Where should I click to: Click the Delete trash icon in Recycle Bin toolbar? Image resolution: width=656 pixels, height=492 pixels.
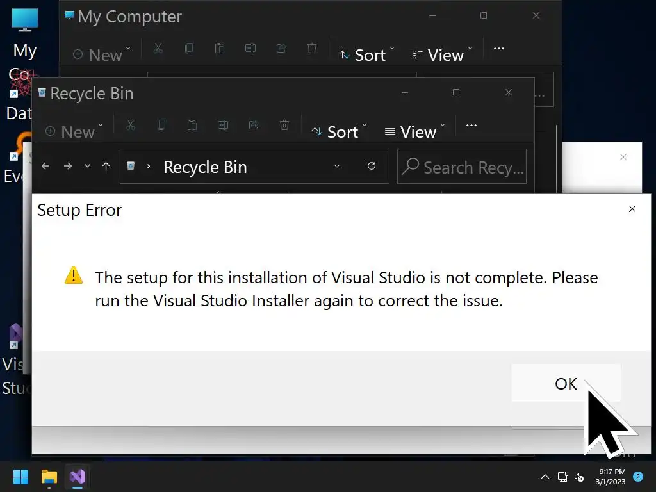tap(284, 125)
